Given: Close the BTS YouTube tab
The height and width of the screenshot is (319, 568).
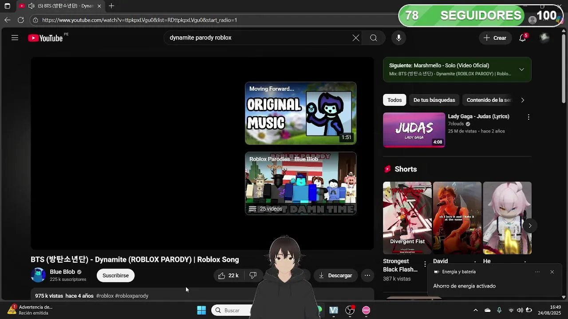Looking at the screenshot, I should click(99, 6).
